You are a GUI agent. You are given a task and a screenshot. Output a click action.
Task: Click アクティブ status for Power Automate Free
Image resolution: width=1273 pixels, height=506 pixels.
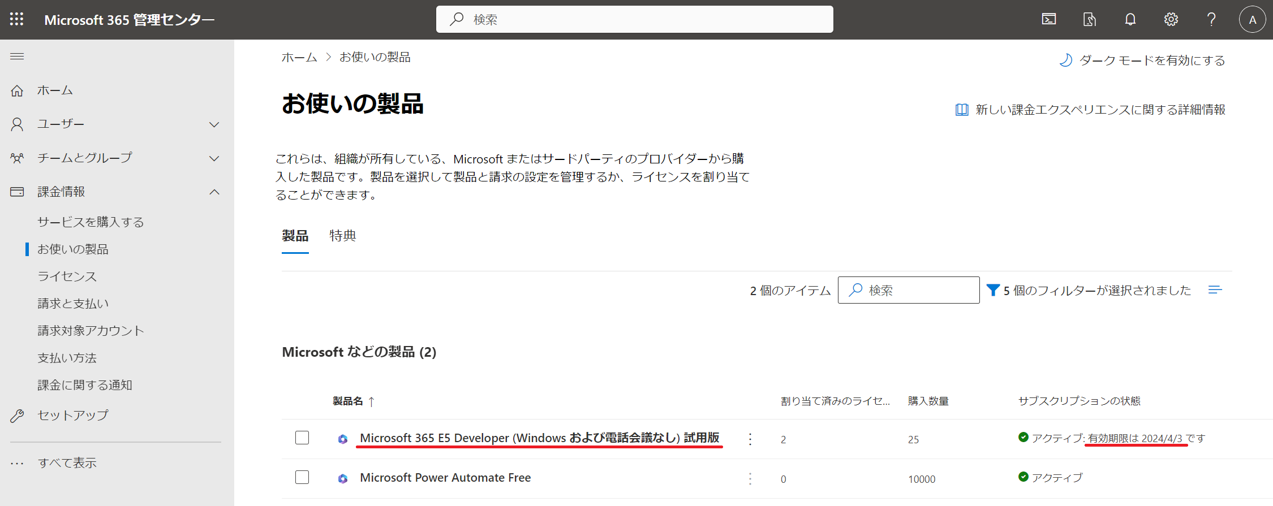1057,478
